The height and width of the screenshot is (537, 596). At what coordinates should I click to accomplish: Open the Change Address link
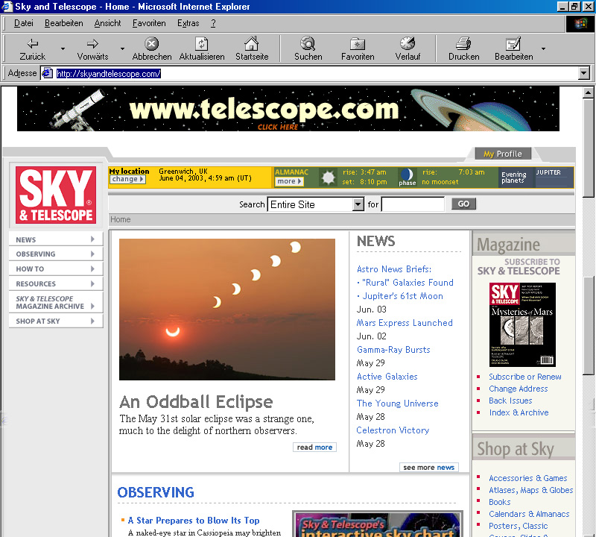pos(518,389)
